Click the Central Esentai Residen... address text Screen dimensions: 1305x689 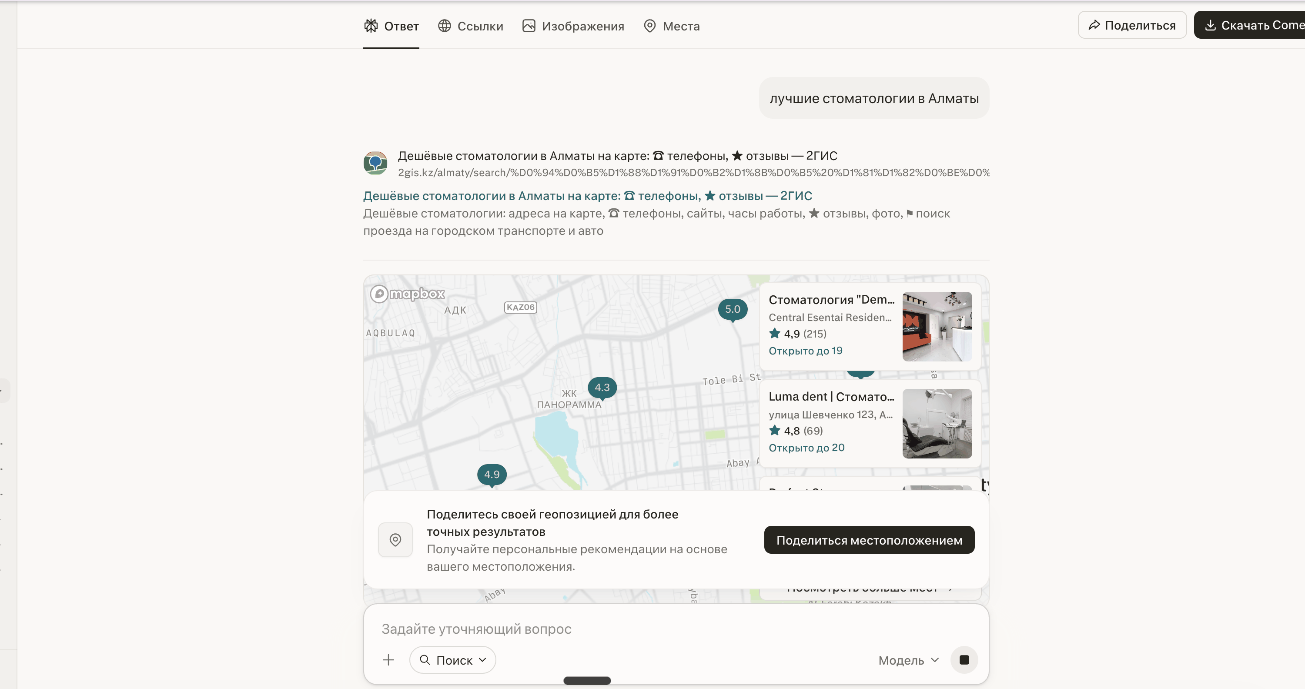[830, 317]
